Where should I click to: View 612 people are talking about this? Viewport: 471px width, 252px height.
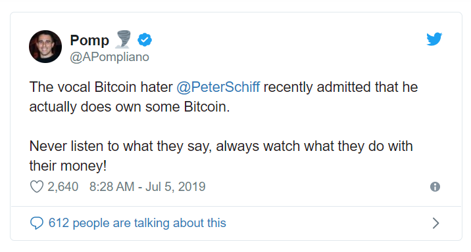[x=137, y=223]
